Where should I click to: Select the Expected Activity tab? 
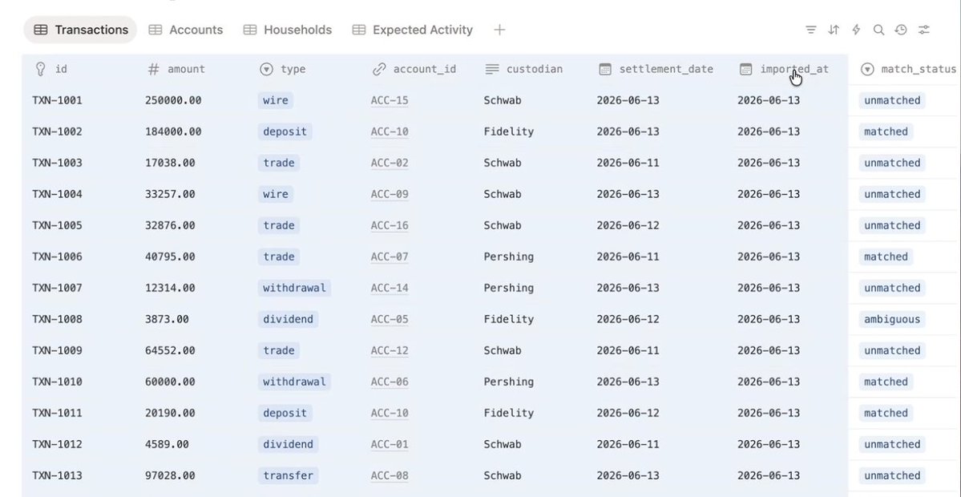pos(413,30)
